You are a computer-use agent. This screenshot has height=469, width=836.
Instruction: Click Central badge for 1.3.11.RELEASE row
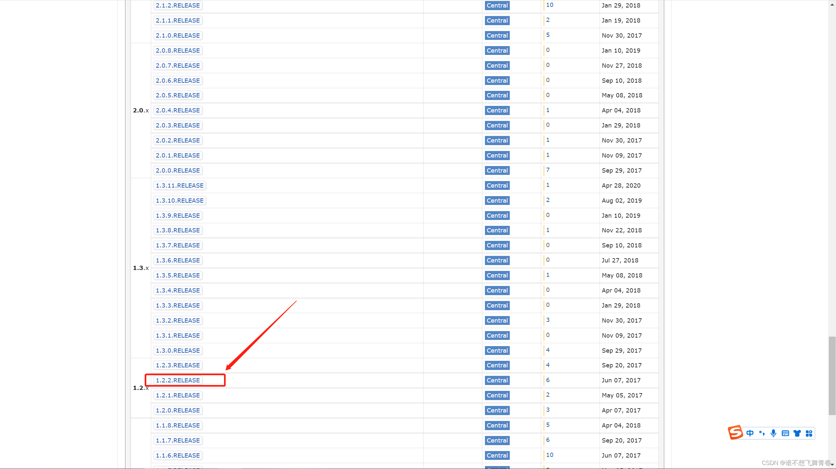coord(497,186)
